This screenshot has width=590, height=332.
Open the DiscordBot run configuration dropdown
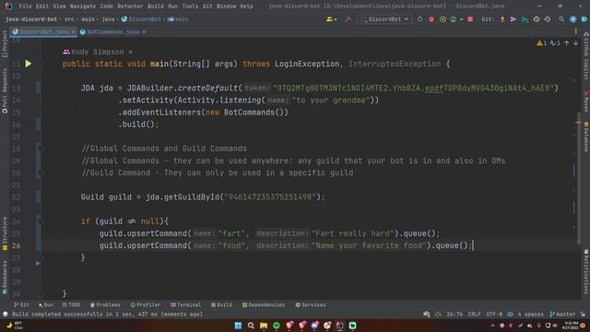[384, 19]
